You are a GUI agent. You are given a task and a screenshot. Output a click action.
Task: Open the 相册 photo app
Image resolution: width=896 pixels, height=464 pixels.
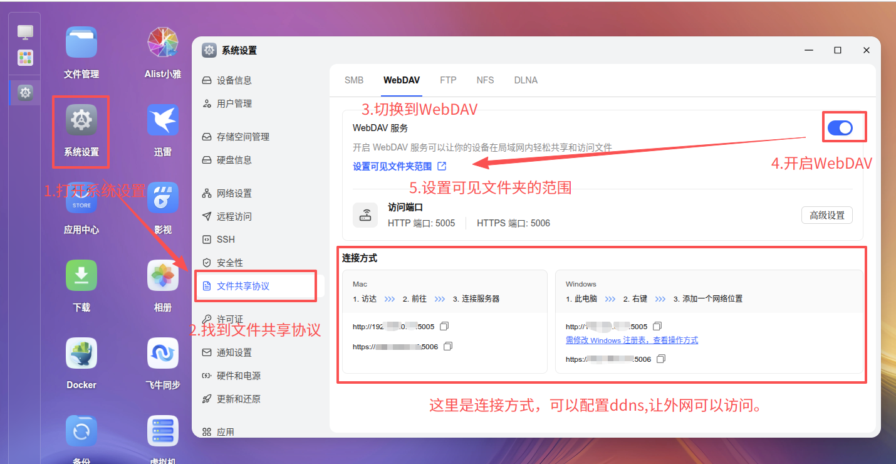[x=162, y=275]
